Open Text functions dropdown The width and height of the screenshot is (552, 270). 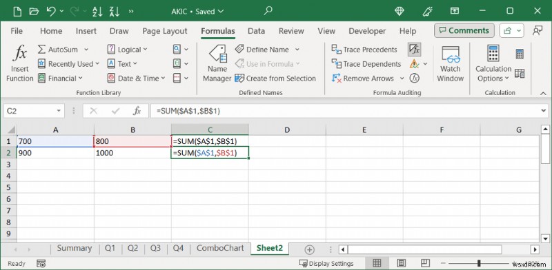point(122,64)
